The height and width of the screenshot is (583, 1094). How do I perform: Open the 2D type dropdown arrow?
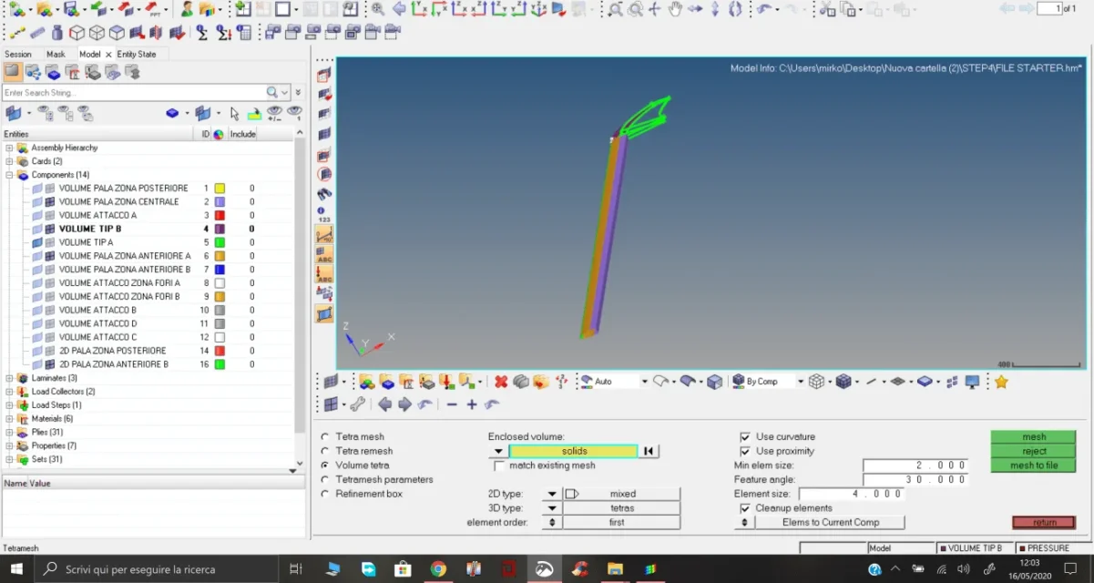(x=552, y=494)
